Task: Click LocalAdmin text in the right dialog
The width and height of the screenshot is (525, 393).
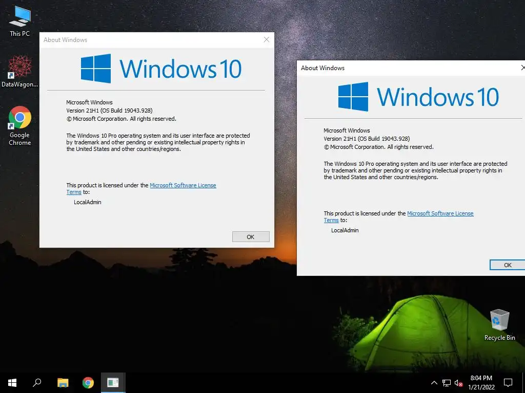Action: coord(345,230)
